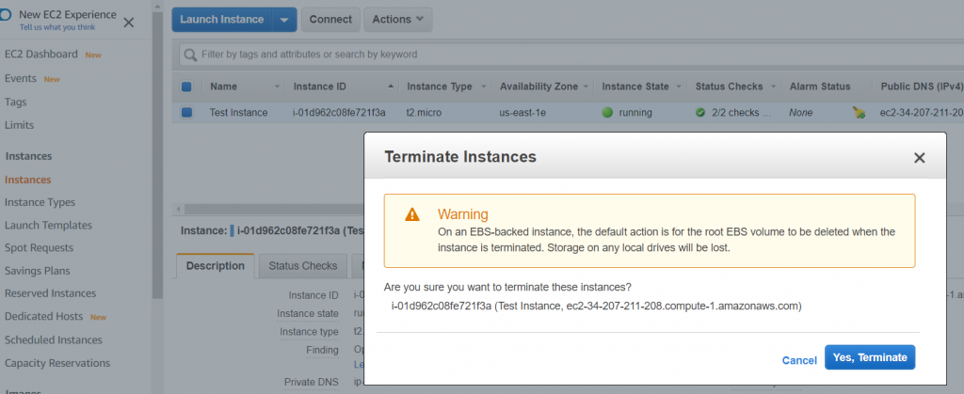Click the search magnifier icon in filter bar
Screen dimensions: 964x394
[190, 55]
